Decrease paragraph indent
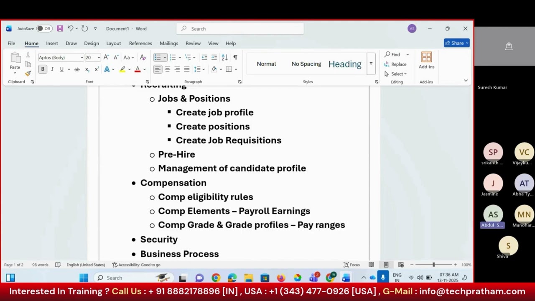Image resolution: width=535 pixels, height=301 pixels. click(x=204, y=57)
